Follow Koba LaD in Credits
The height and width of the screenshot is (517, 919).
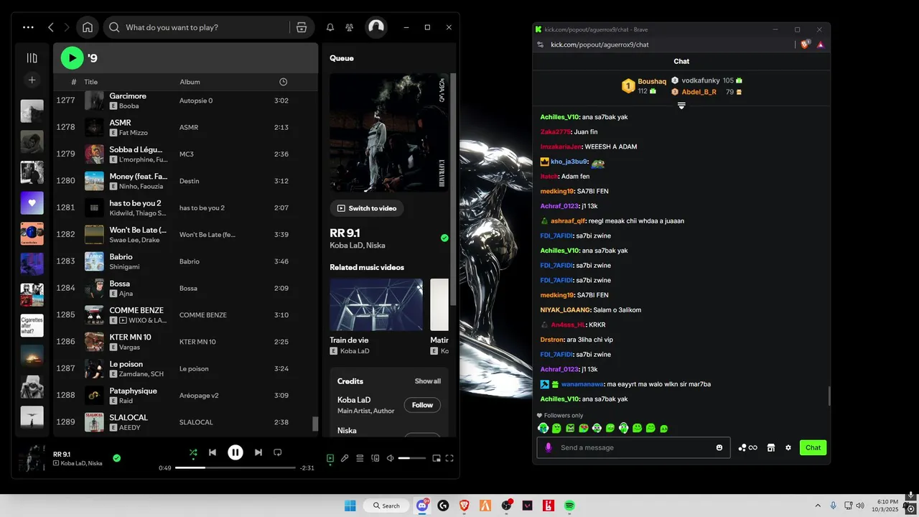pos(422,405)
